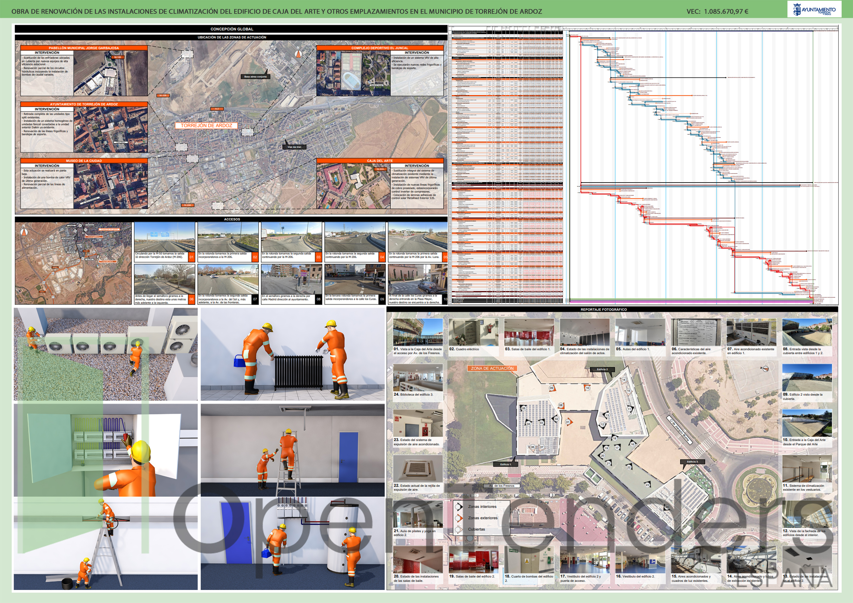Click the Ayuntamiento Torrejón de Ardoz logo

coord(814,9)
